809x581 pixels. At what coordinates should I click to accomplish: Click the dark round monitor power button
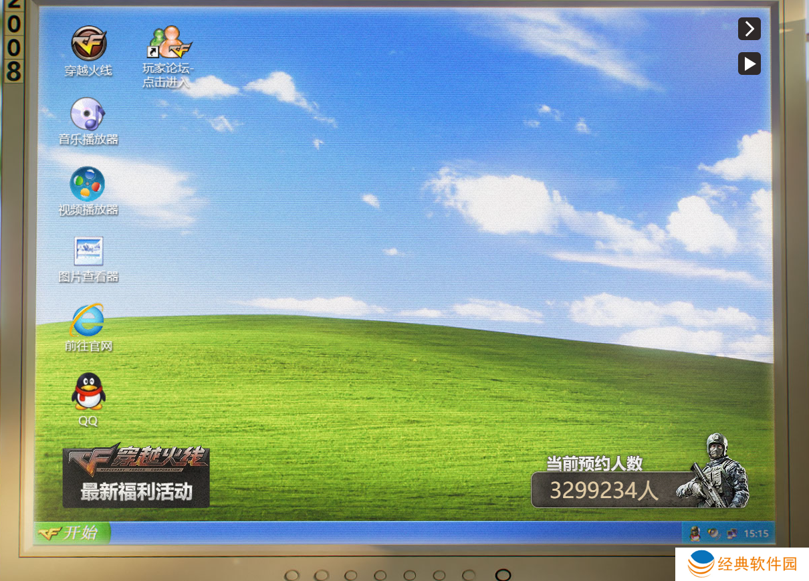click(x=503, y=575)
